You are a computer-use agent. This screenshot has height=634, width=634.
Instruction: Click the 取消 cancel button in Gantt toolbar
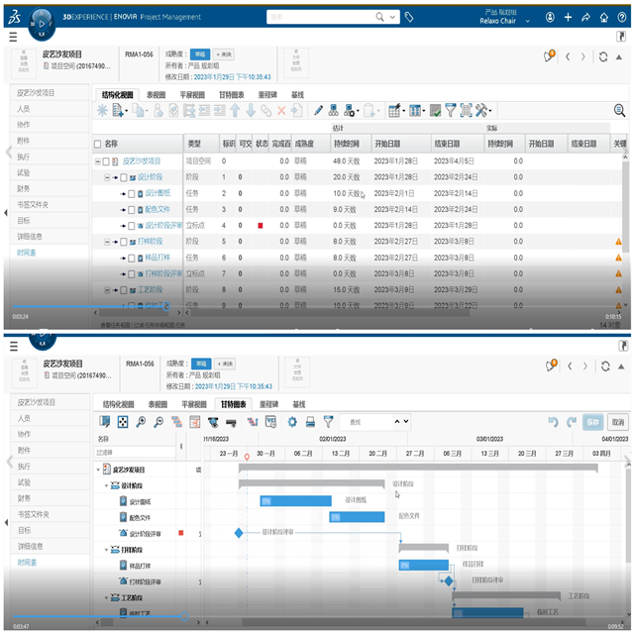[x=617, y=422]
